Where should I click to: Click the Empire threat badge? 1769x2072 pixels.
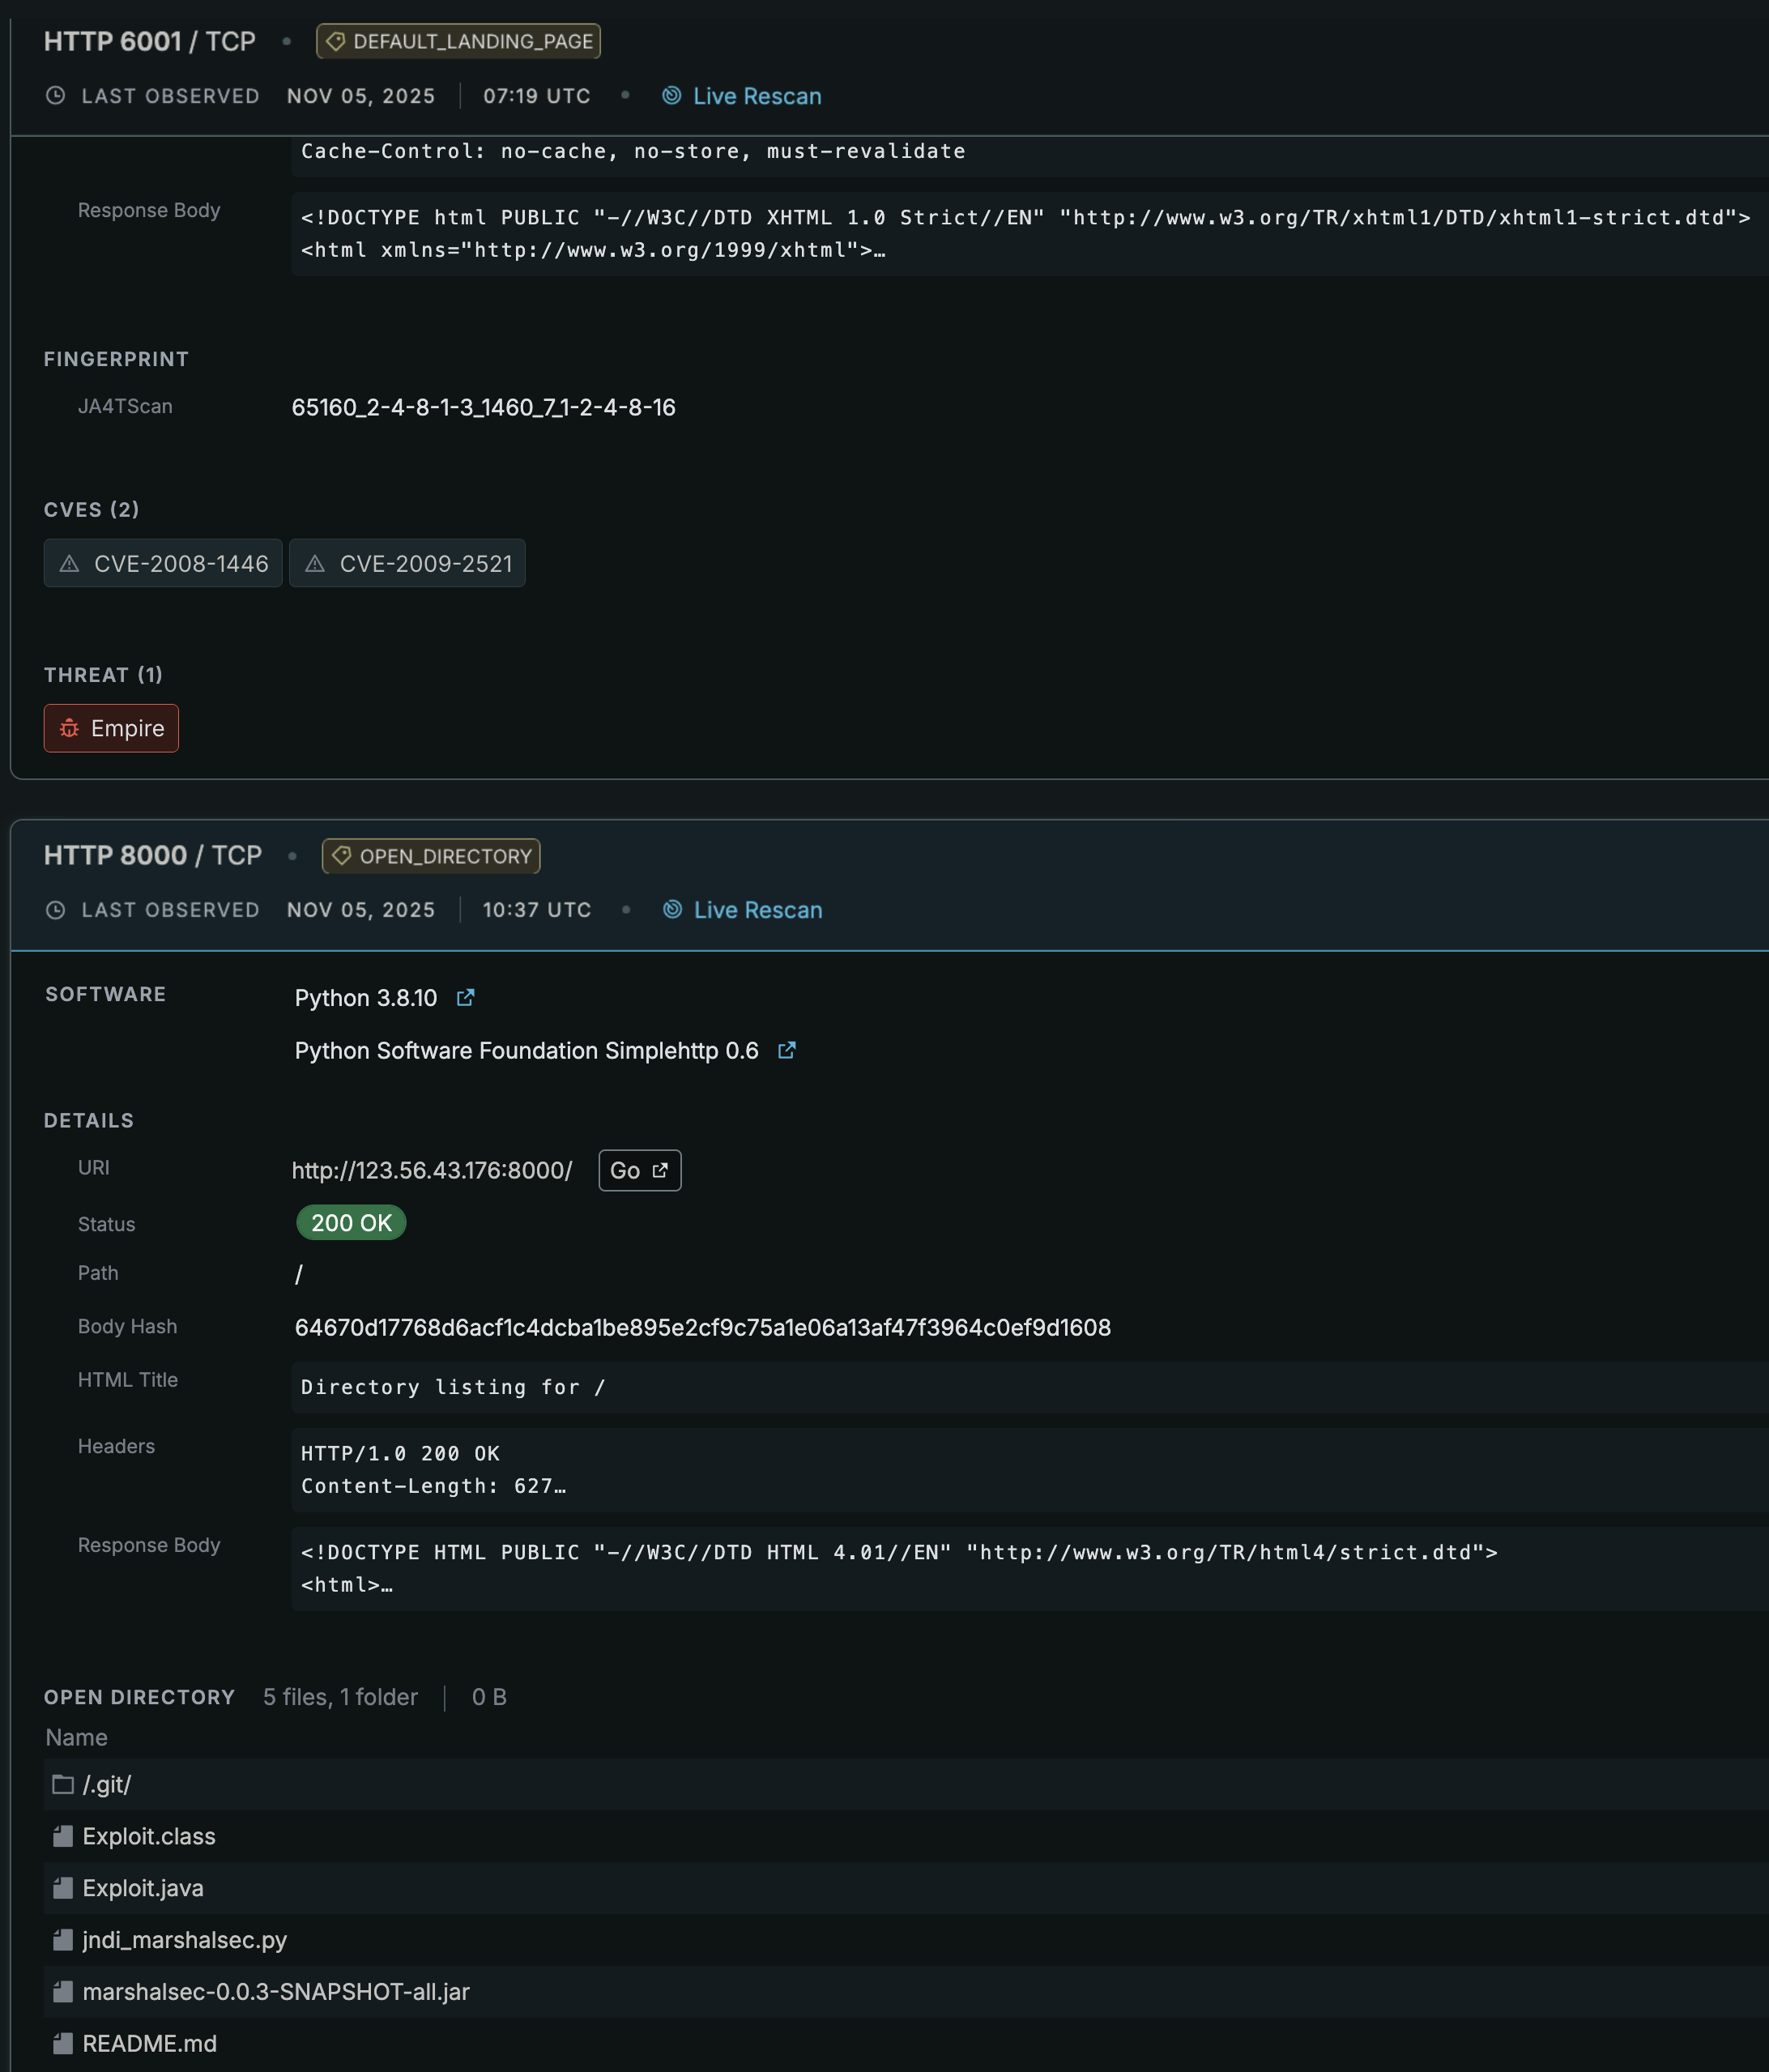(x=111, y=729)
